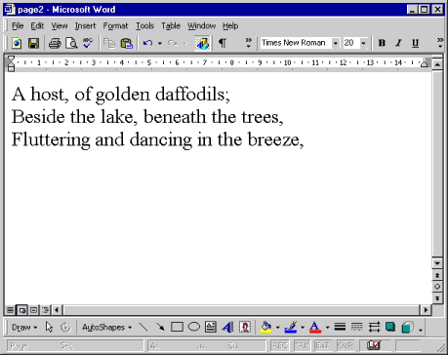
Task: Click the spelling status book icon
Action: 374,345
